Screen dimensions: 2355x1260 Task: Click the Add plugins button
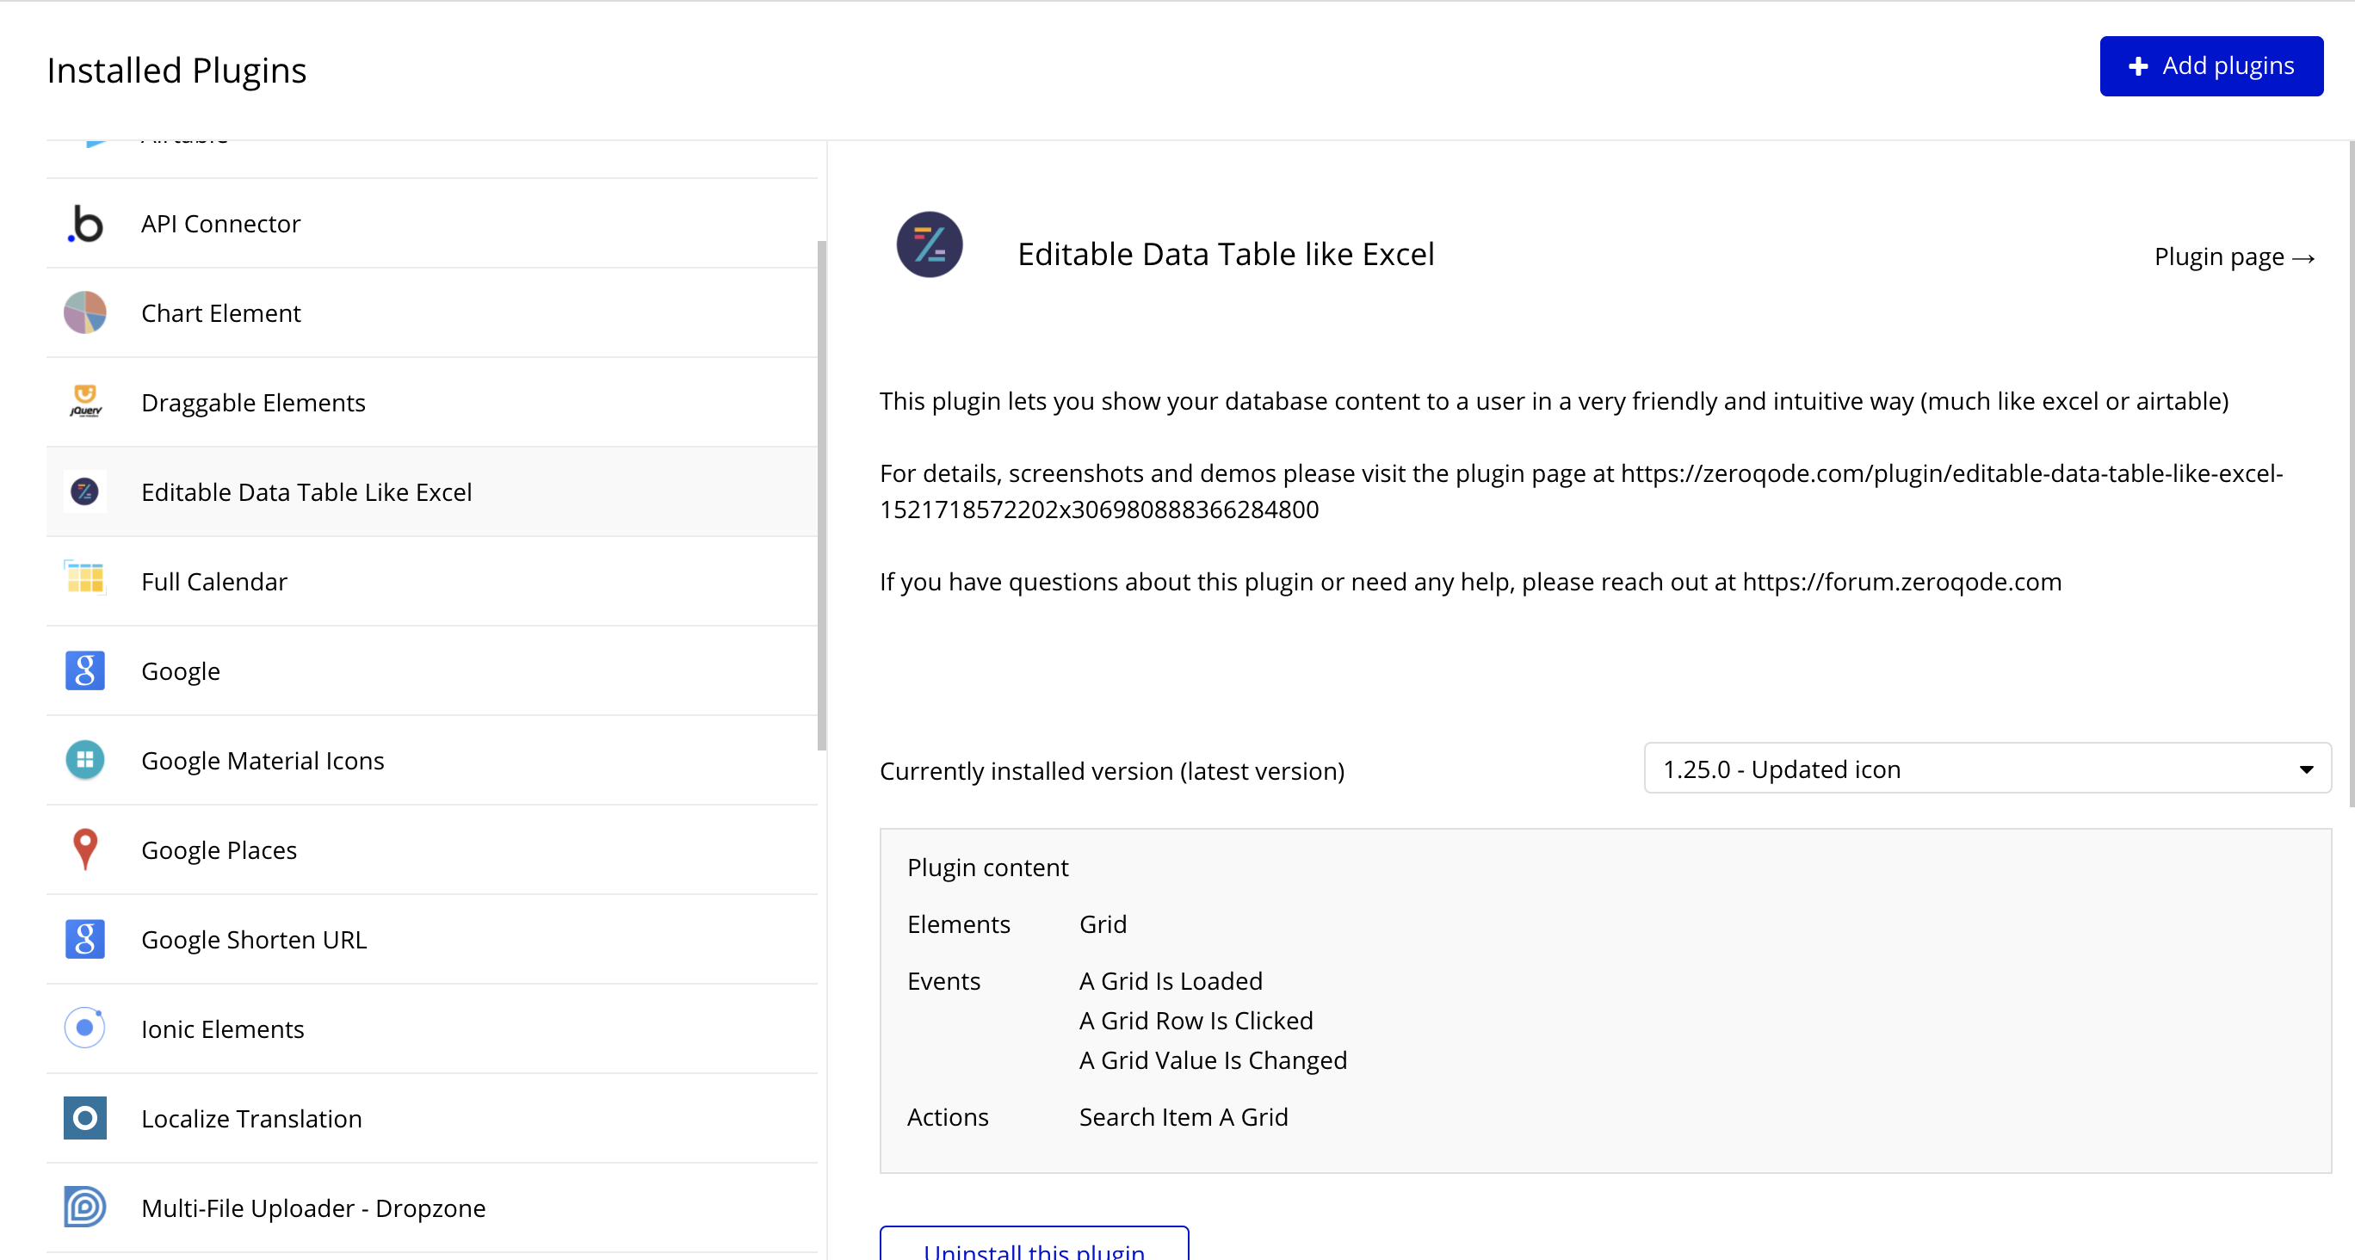coord(2210,67)
